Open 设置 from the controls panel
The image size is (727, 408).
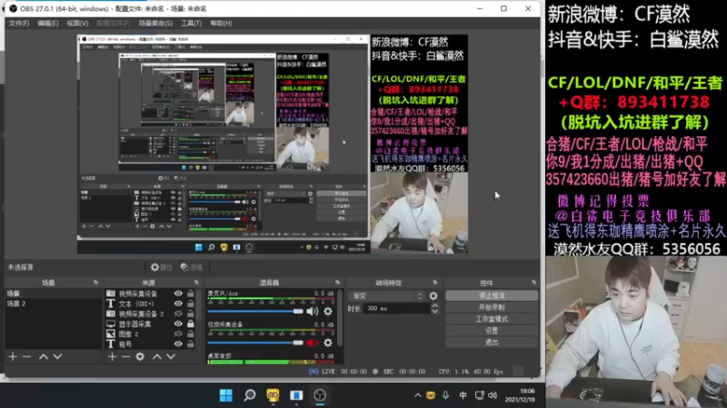(492, 331)
